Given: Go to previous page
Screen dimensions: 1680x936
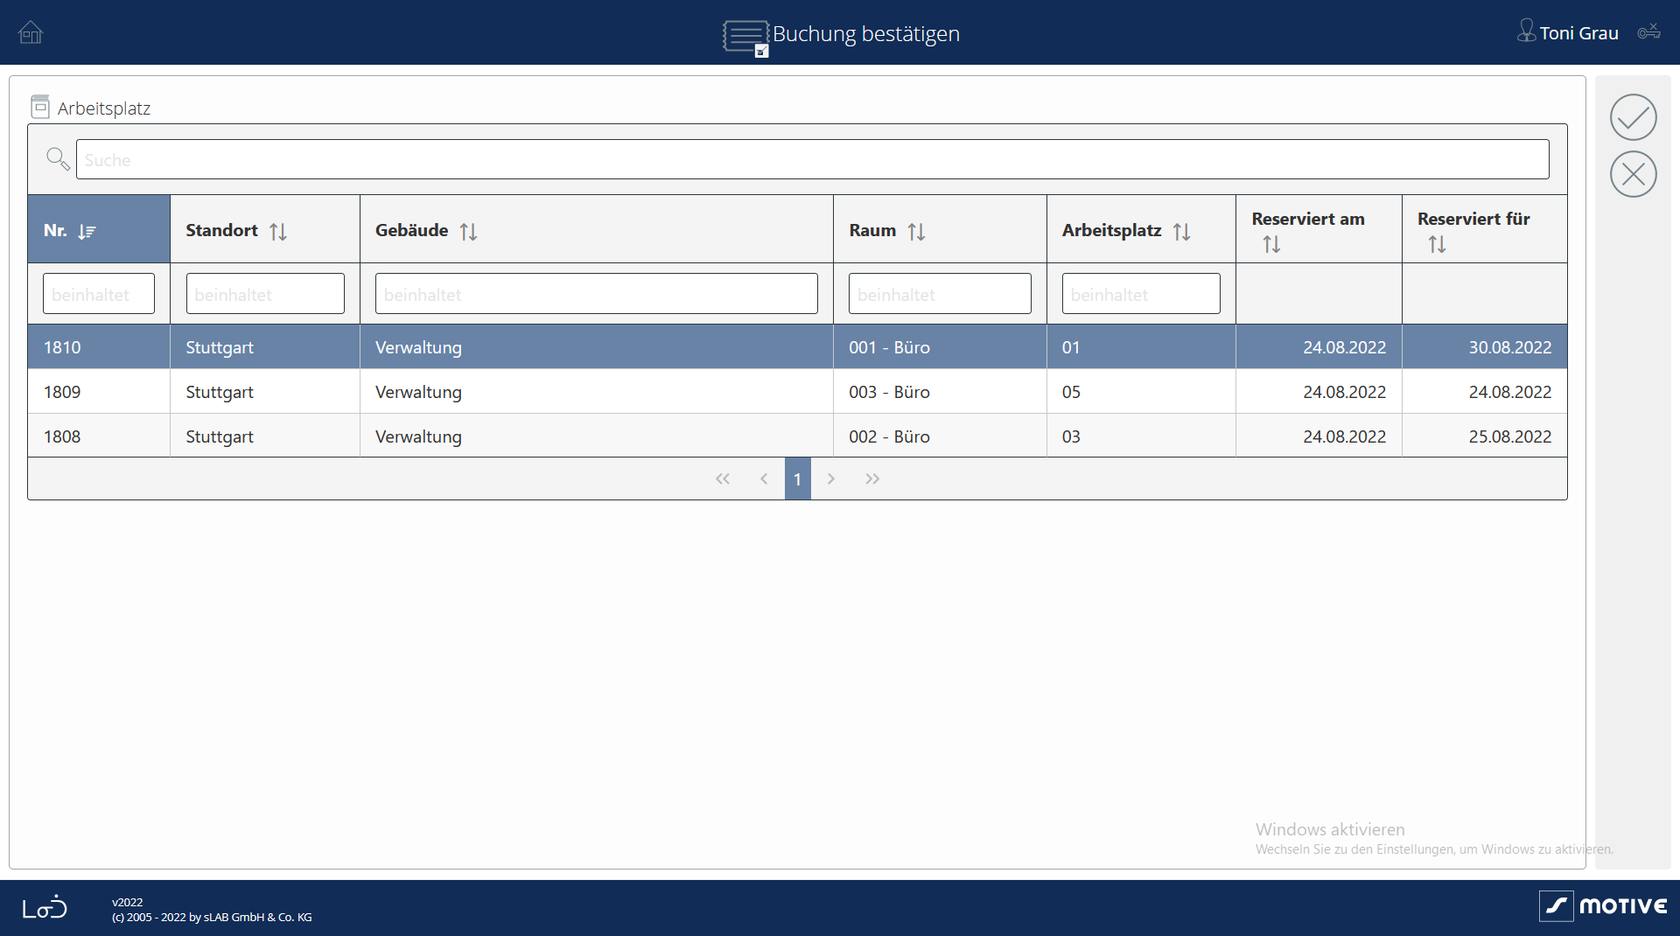Looking at the screenshot, I should point(764,478).
